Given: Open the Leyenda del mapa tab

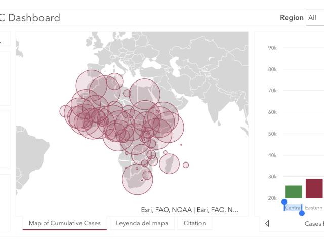Looking at the screenshot, I should (142, 223).
